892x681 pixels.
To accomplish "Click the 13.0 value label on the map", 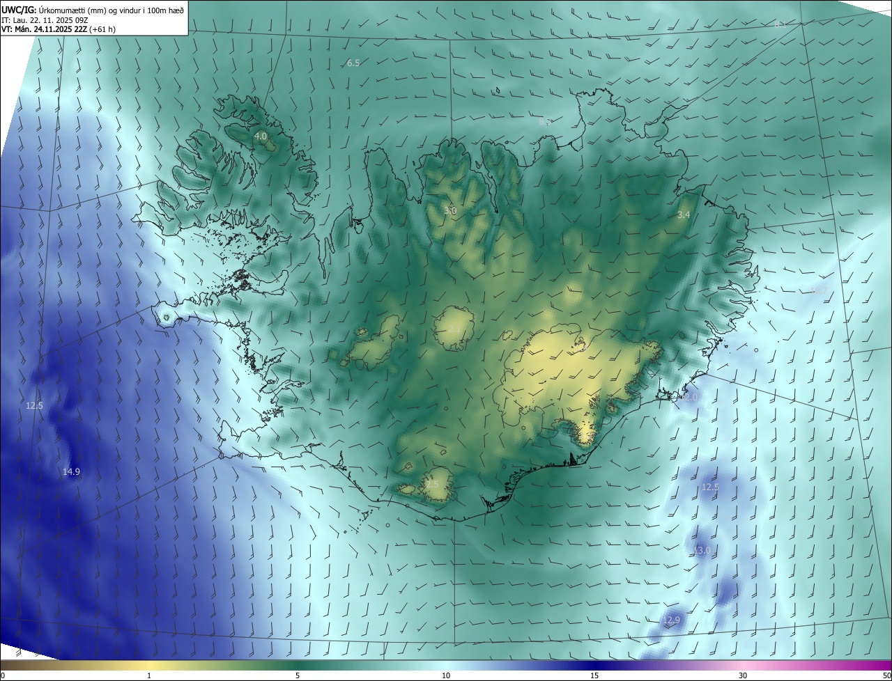I will click(702, 551).
